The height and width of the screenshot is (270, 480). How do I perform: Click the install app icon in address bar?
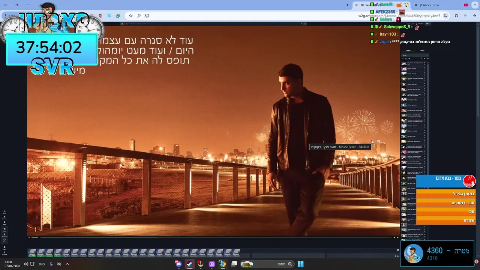point(147,16)
